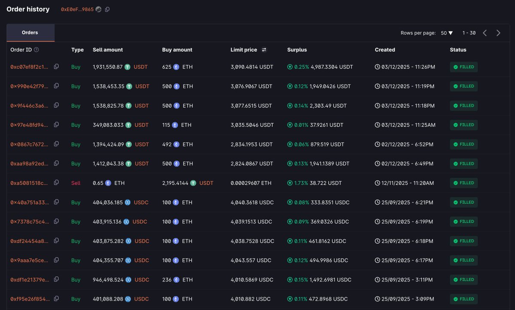This screenshot has width=515, height=310.
Task: Open the Rows per page dropdown
Action: click(447, 33)
